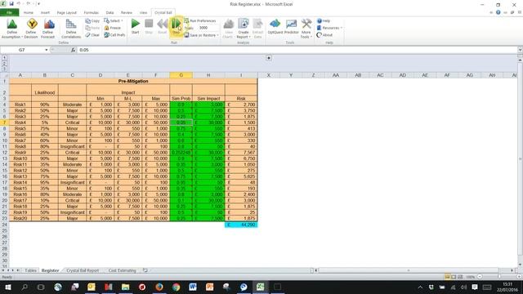523x294 pixels.
Task: Open Define Correlations tool
Action: tap(71, 29)
